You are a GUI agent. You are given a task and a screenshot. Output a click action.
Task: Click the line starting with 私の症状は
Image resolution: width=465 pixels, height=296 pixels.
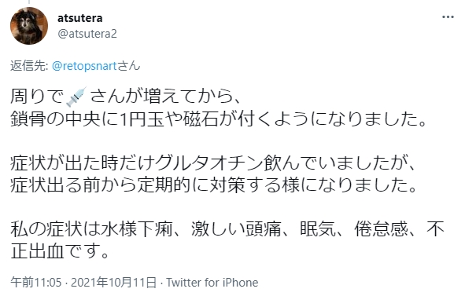point(227,229)
